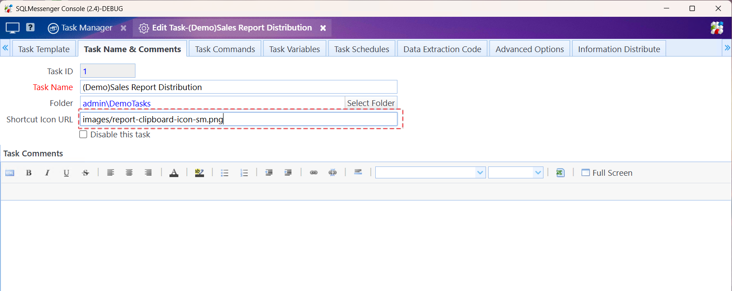This screenshot has height=291, width=732.
Task: Toggle HTML source view in editor
Action: click(x=10, y=173)
